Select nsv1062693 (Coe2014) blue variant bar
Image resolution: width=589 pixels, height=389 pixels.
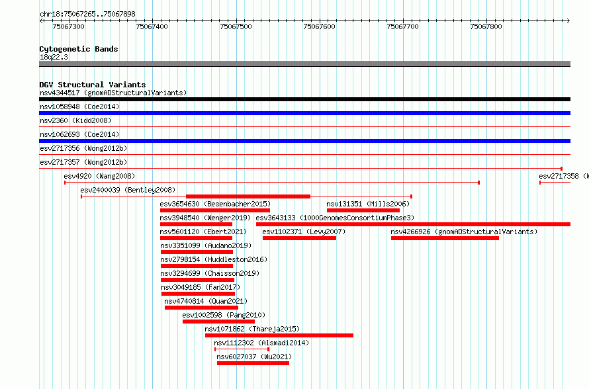point(304,141)
